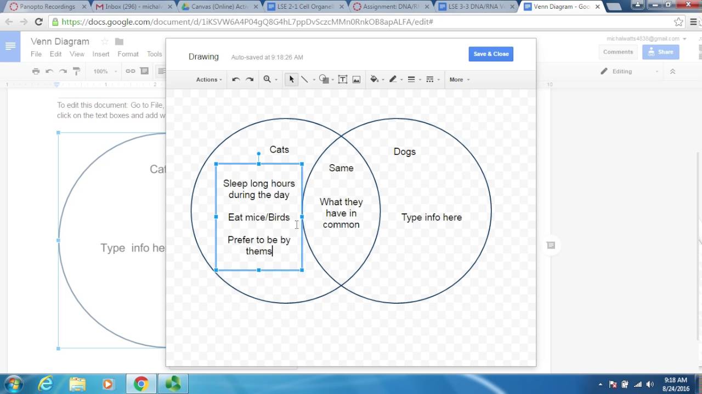This screenshot has height=394, width=702.
Task: Open the Fill color paint bucket
Action: [375, 79]
